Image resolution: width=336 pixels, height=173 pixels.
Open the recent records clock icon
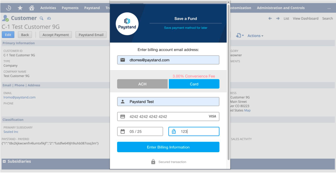click(9, 8)
